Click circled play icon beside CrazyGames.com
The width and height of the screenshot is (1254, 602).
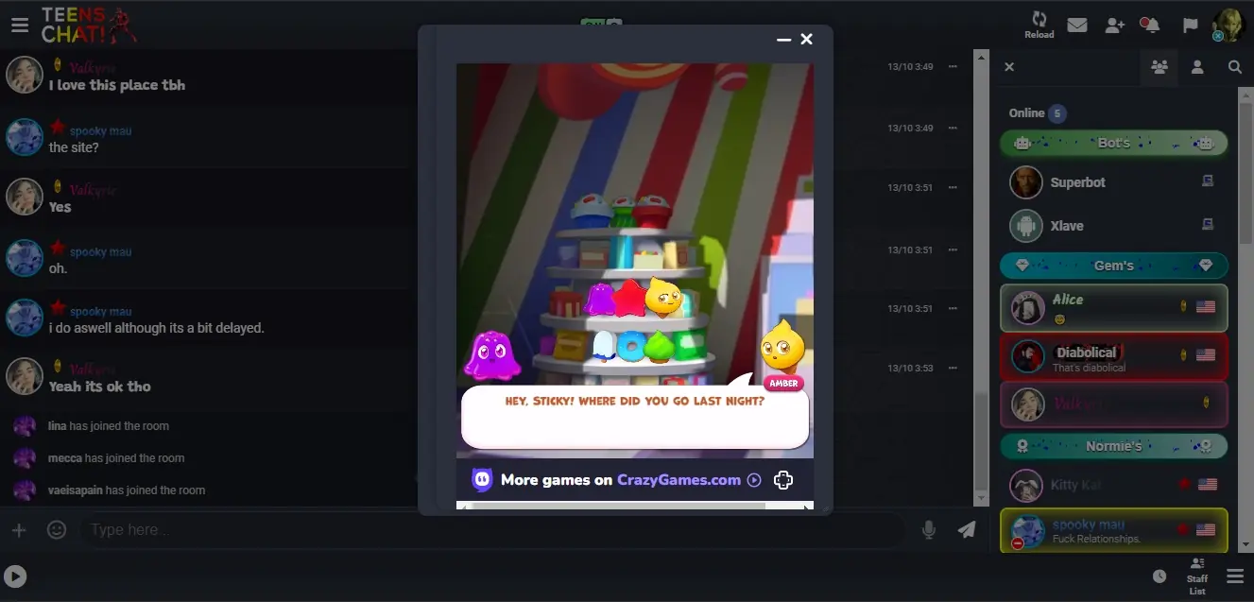coord(754,480)
